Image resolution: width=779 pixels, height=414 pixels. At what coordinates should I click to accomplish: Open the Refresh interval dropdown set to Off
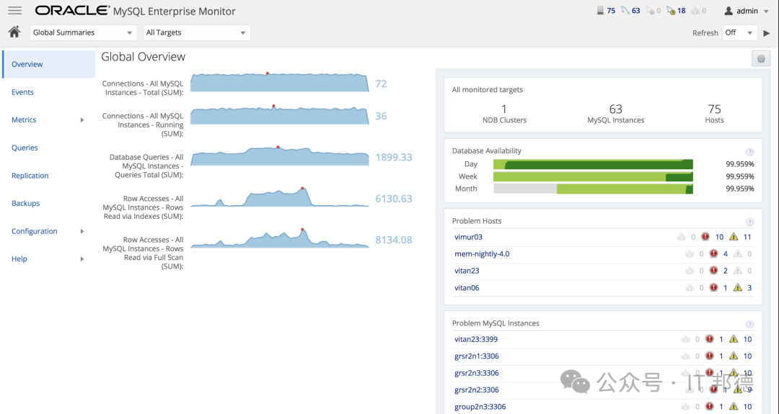click(740, 32)
